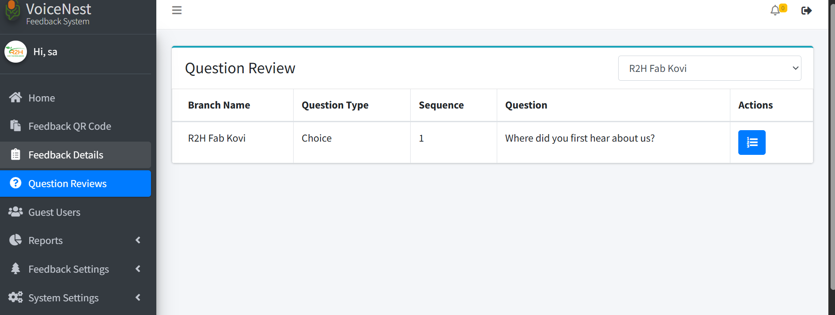Click the VoiceNest Feedback System logo
The height and width of the screenshot is (315, 835).
click(48, 14)
